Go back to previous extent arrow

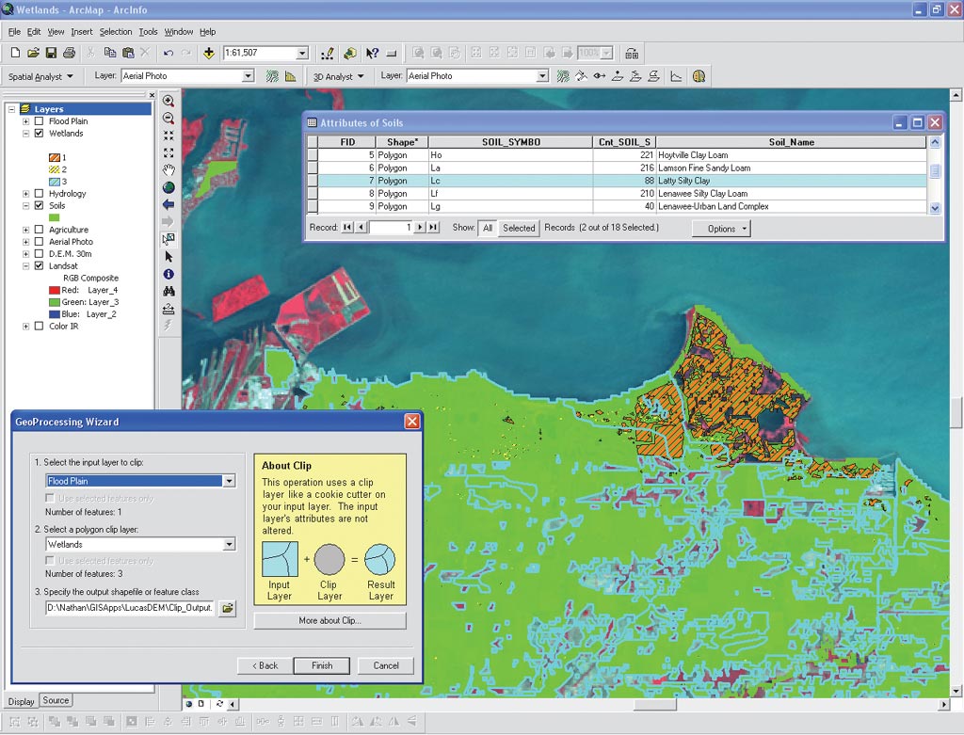pyautogui.click(x=169, y=204)
